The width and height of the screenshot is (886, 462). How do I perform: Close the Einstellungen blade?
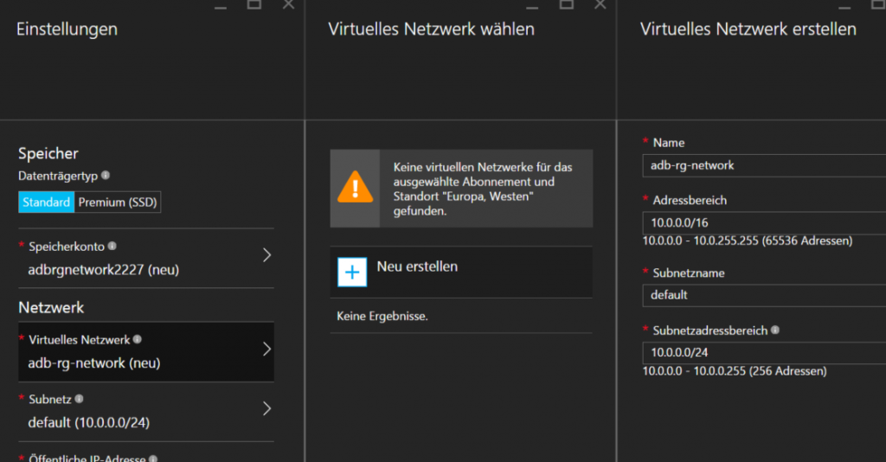click(289, 4)
